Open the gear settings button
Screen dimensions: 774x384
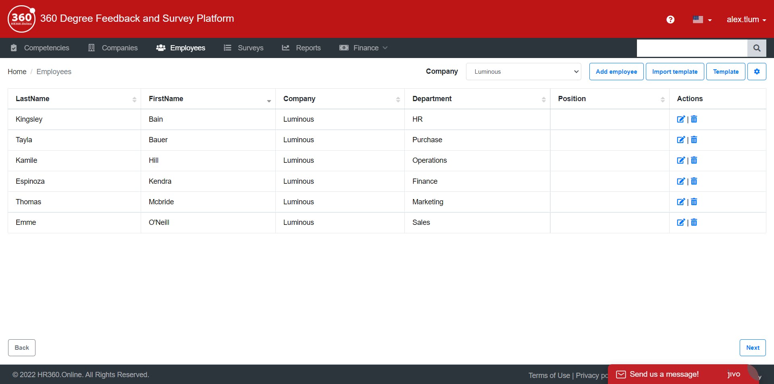click(757, 72)
